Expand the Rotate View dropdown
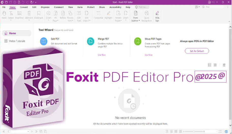Image resolution: width=232 pixels, height=134 pixels. tap(70, 21)
